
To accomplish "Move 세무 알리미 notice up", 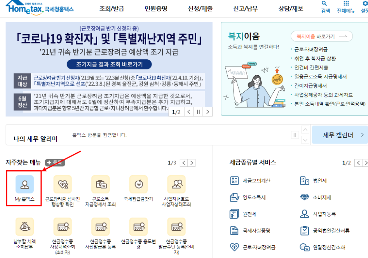I will pos(305,130).
